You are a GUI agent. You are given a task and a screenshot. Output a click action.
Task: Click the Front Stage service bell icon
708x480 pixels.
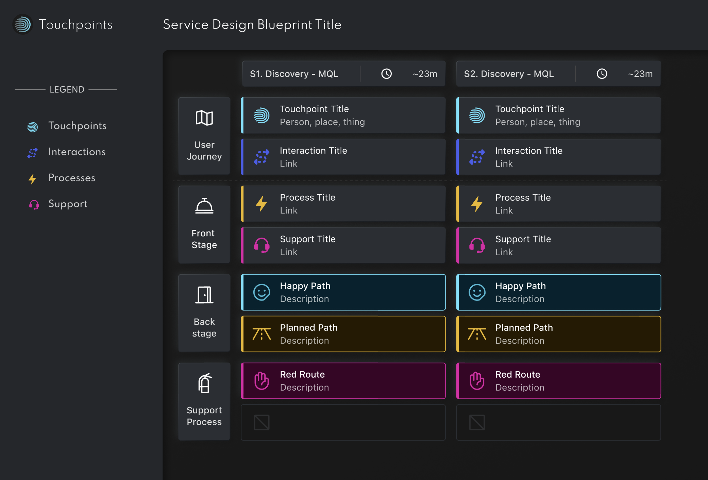(204, 206)
